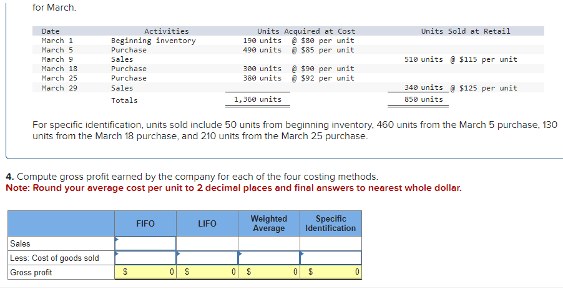Click Specific Identification Cost of goods sold cell
The height and width of the screenshot is (289, 563).
coord(331,258)
